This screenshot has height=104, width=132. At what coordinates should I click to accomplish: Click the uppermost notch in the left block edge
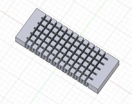pyautogui.click(x=43, y=18)
